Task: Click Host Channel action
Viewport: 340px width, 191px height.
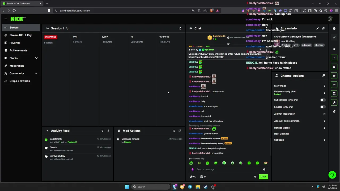Action: (x=281, y=134)
